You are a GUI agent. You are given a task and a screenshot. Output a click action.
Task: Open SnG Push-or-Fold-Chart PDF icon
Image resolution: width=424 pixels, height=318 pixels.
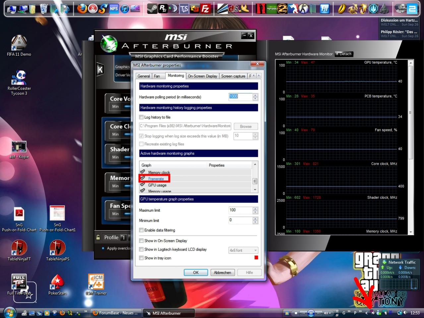(19, 219)
